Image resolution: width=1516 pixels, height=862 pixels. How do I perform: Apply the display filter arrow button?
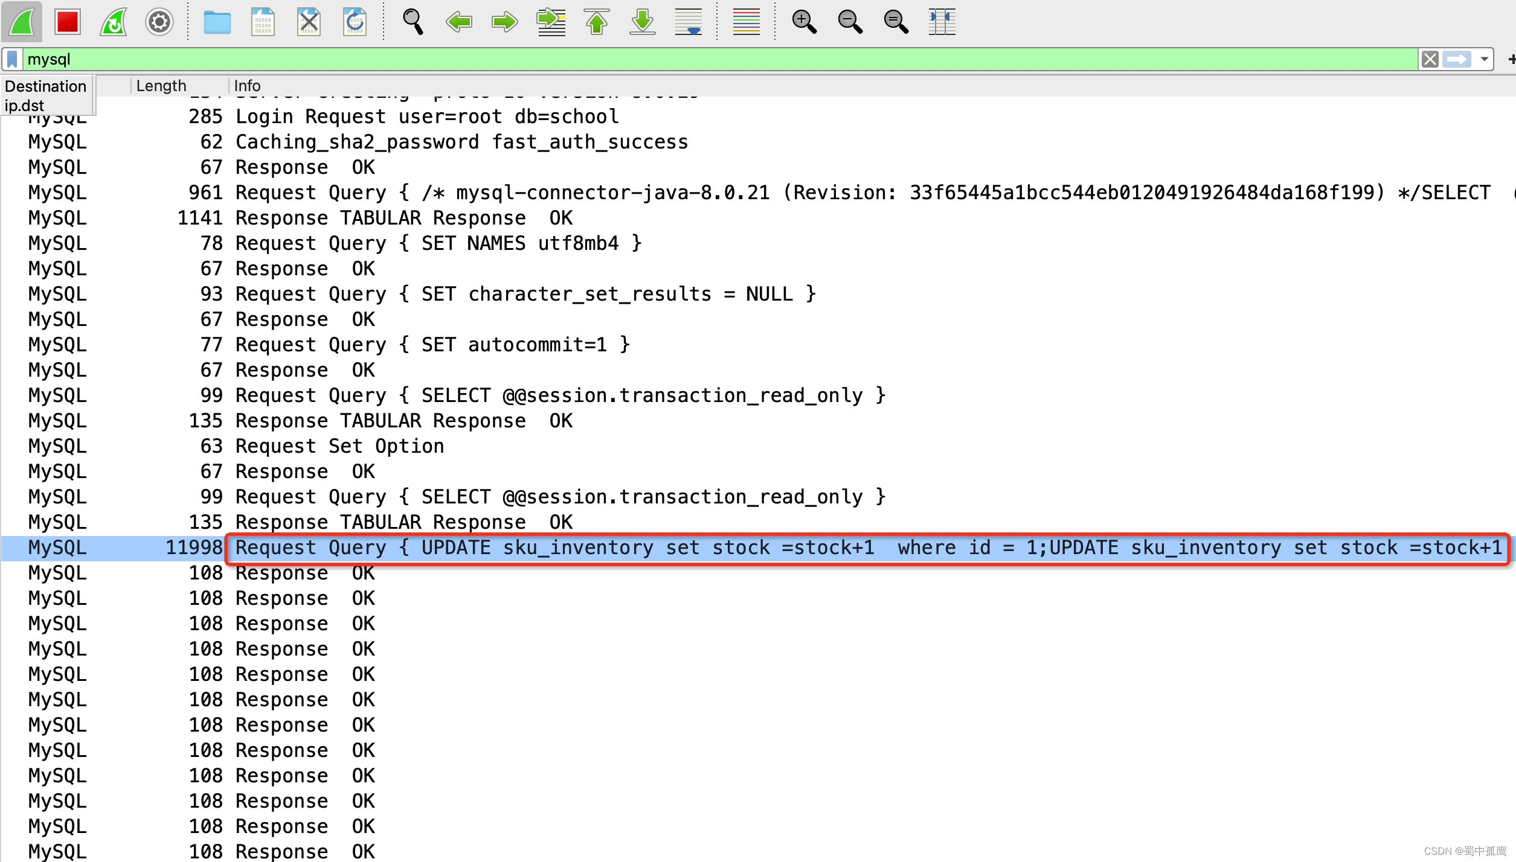click(1457, 59)
